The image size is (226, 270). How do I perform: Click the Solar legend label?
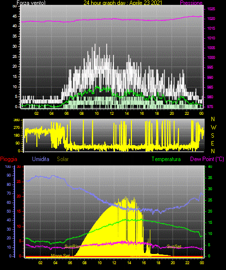click(x=63, y=159)
